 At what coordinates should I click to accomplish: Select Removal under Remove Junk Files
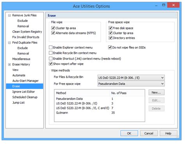click(23, 26)
